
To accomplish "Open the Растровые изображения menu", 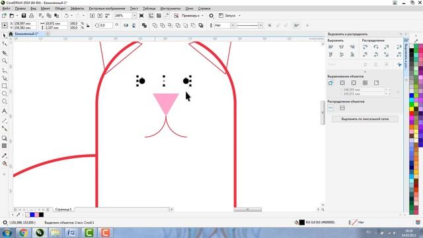I will coord(107,9).
